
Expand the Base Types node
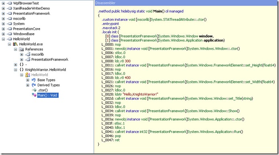coord(28,80)
